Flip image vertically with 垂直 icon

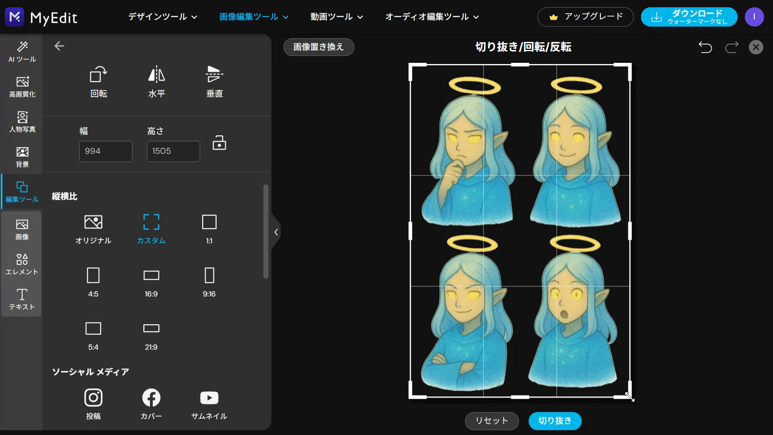[x=214, y=75]
